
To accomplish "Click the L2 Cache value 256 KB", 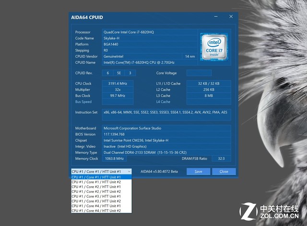I will (209, 90).
